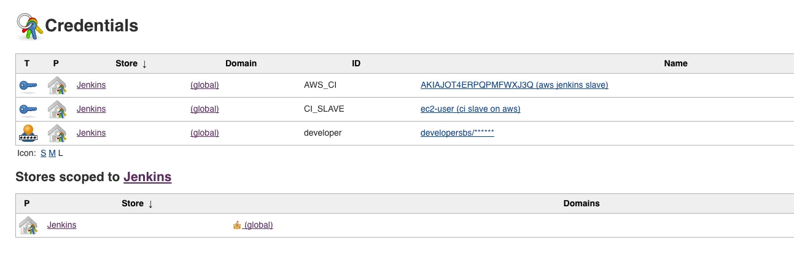Set icon size to S
794x264 pixels.
coord(43,153)
